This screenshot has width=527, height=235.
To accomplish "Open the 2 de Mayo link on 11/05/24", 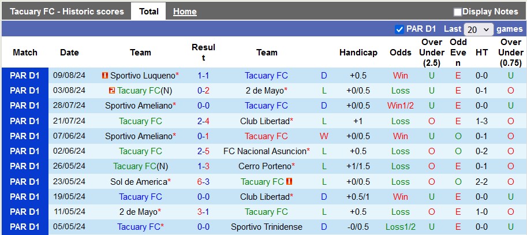I will click(139, 212).
